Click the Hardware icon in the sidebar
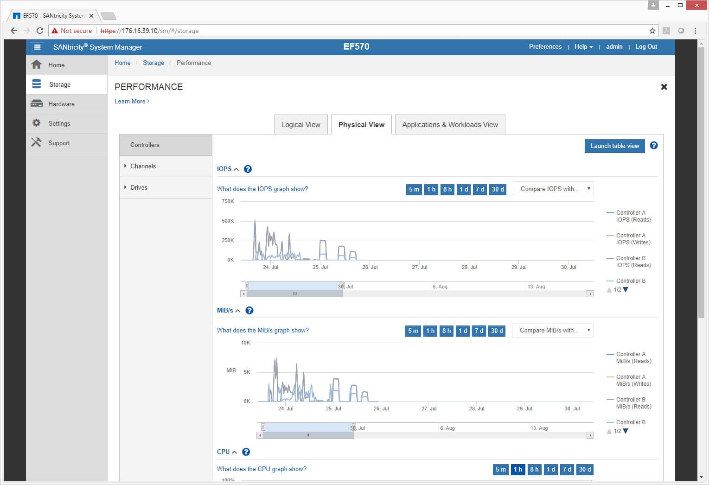This screenshot has height=485, width=709. click(36, 104)
